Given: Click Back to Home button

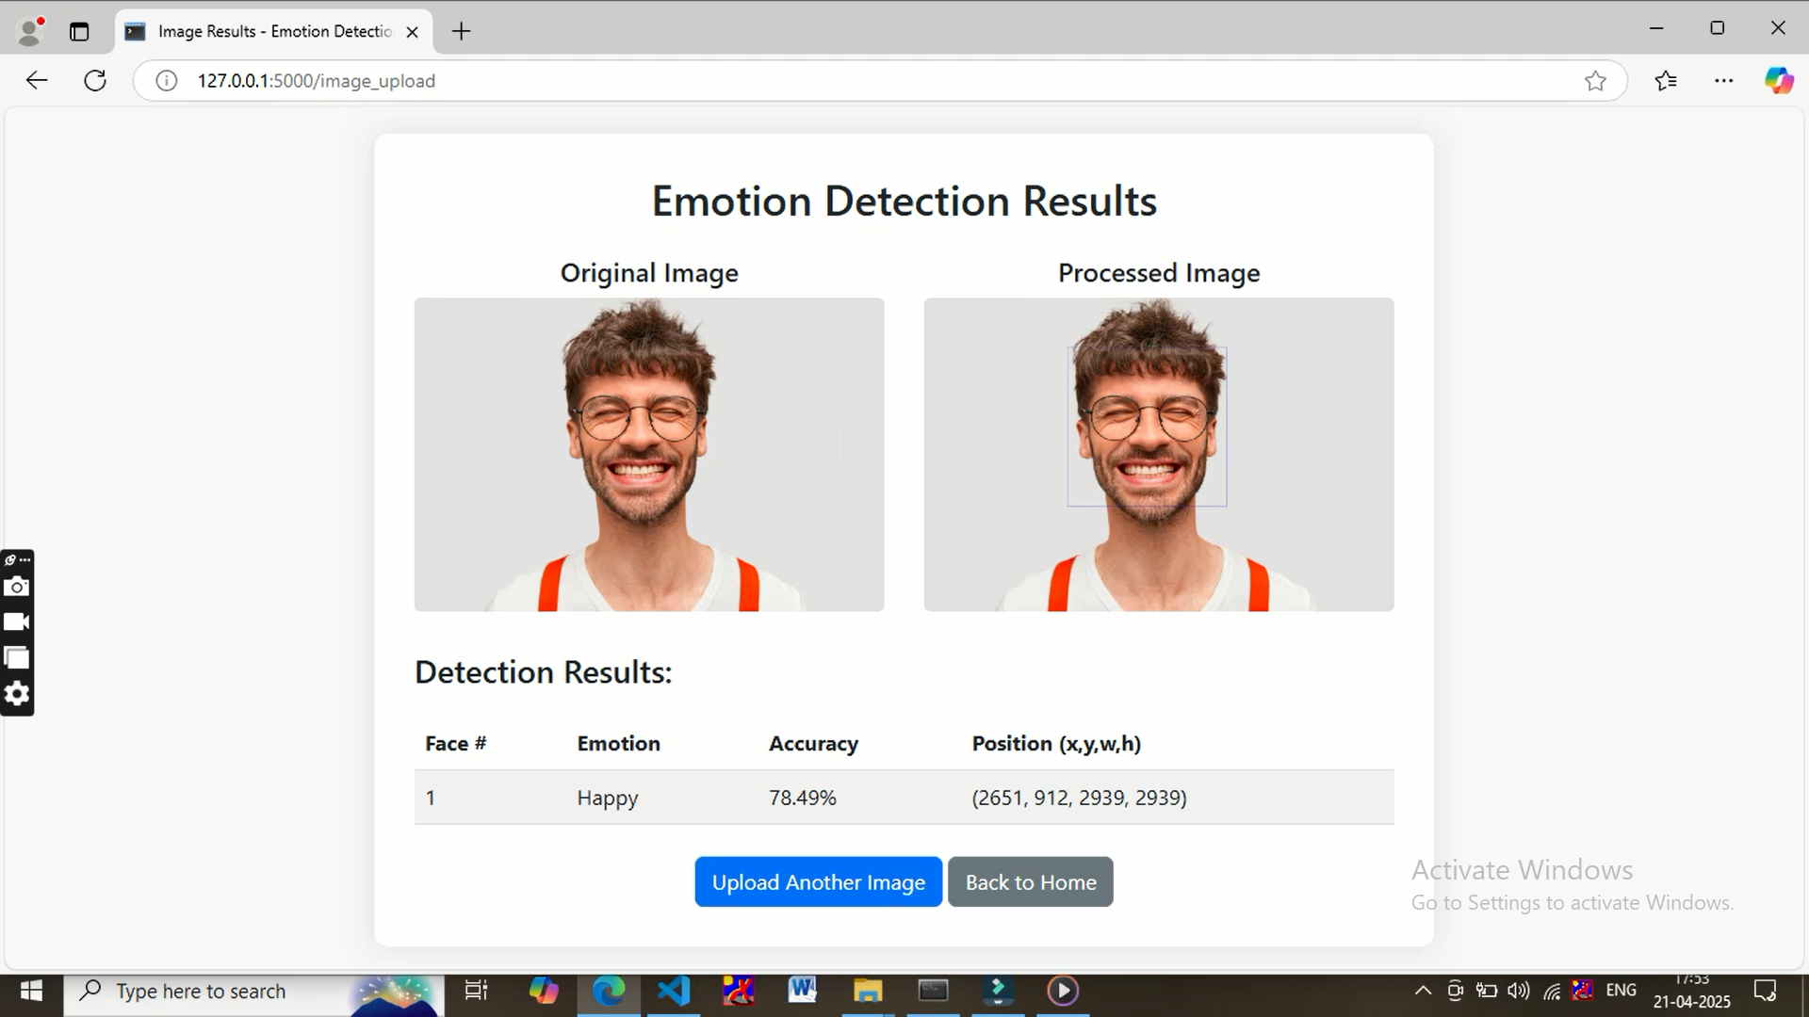Looking at the screenshot, I should click(1030, 882).
